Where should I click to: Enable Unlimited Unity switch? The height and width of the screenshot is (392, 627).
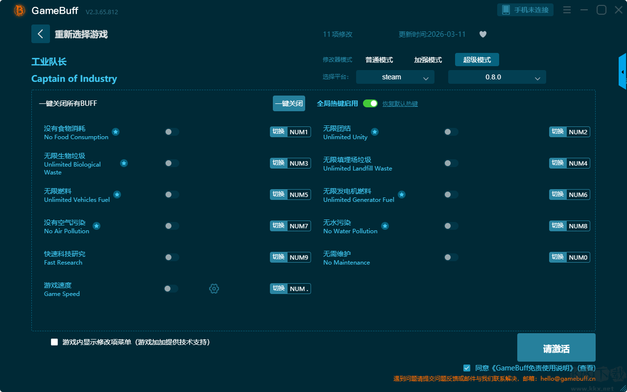coord(451,132)
